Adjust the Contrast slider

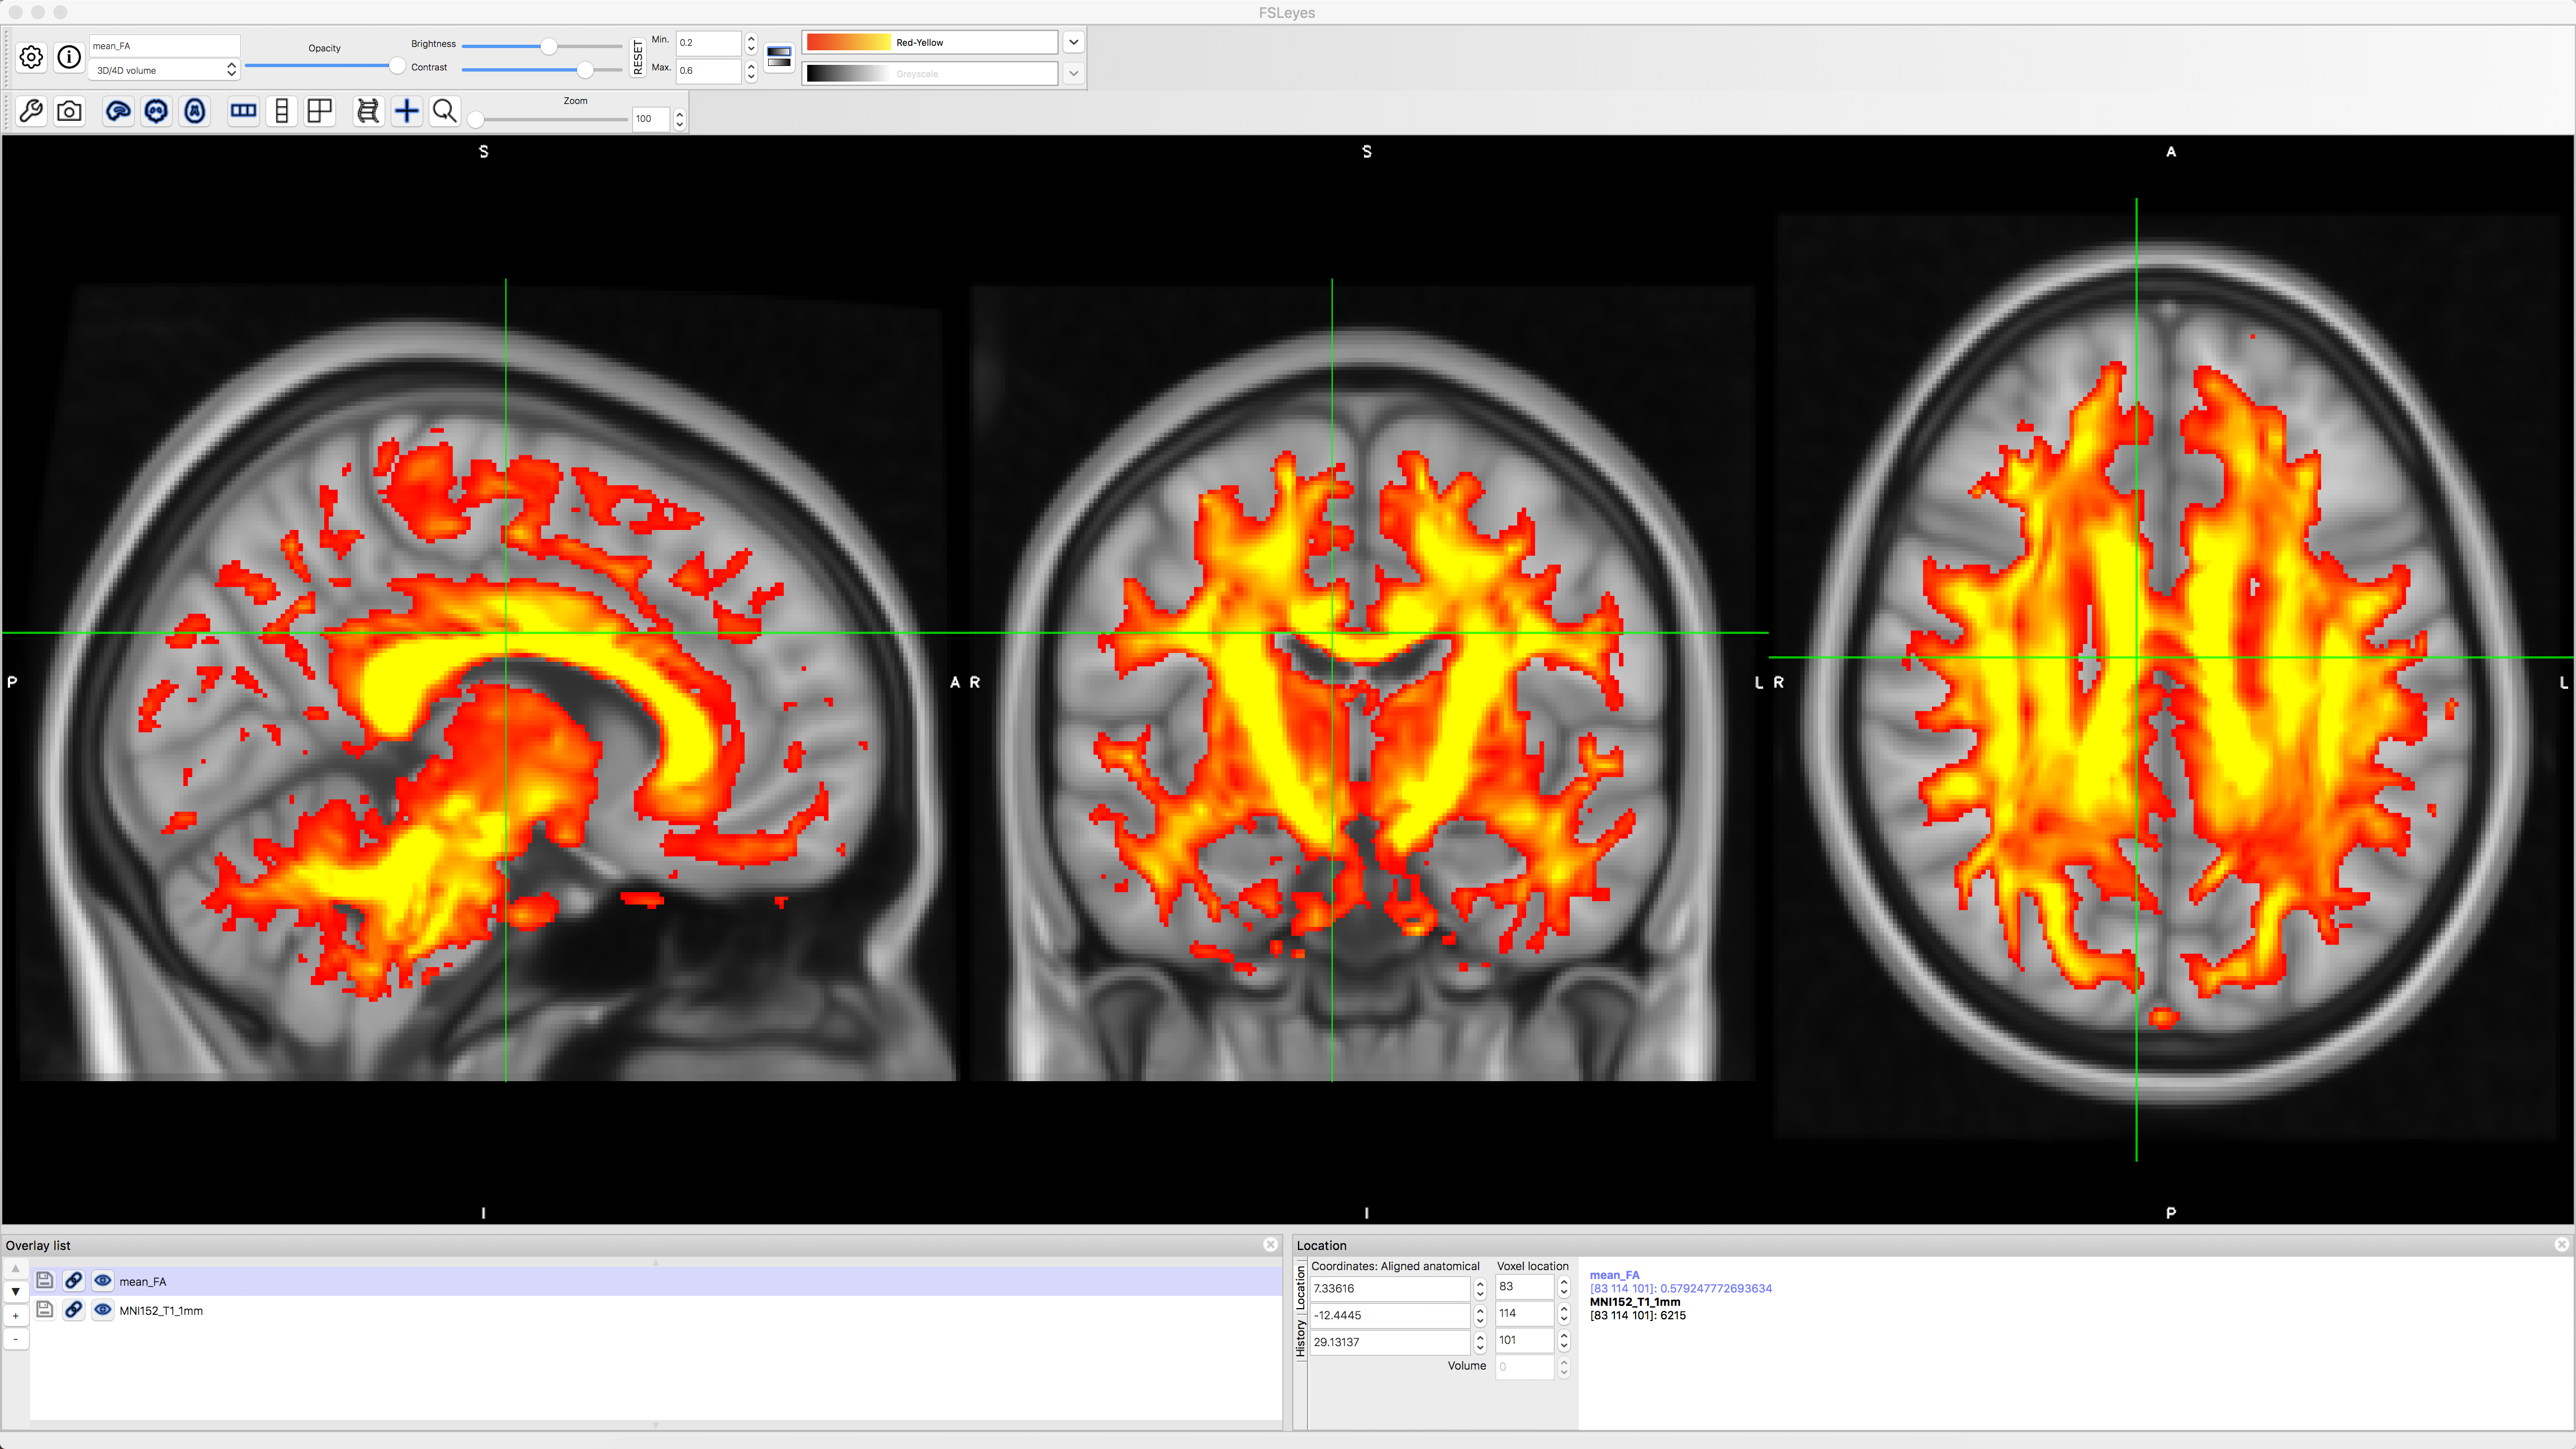point(542,69)
